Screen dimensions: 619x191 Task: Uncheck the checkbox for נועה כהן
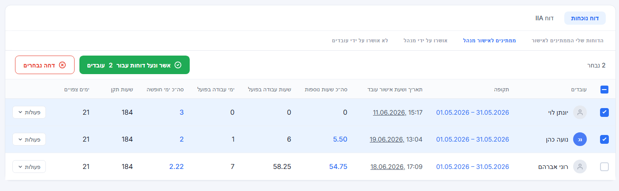point(604,139)
